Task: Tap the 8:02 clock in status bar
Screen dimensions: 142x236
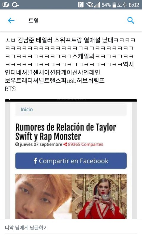Action: click(134, 5)
